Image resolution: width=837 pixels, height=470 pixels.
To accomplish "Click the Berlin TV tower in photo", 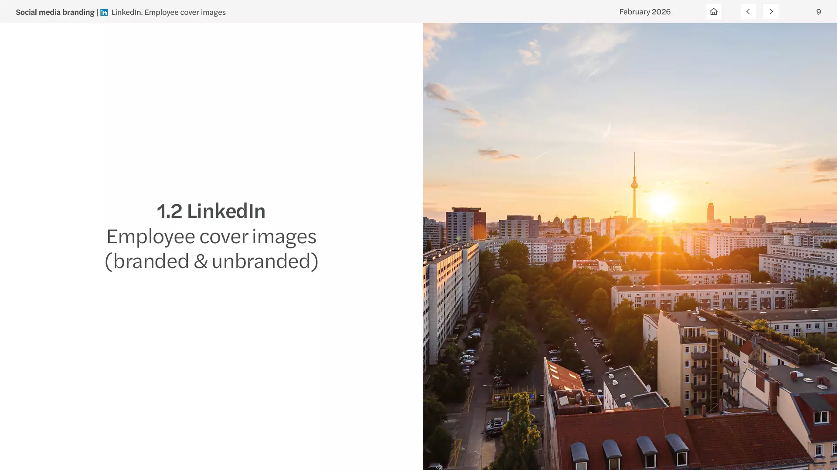I will (x=634, y=185).
